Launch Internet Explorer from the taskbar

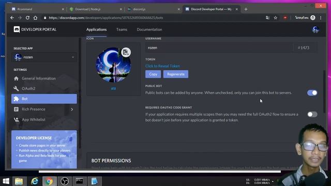click(35, 181)
